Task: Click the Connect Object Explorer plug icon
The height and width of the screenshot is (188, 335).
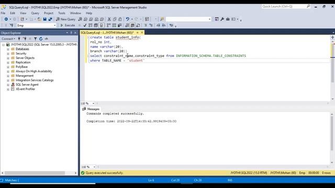Action: pos(19,39)
